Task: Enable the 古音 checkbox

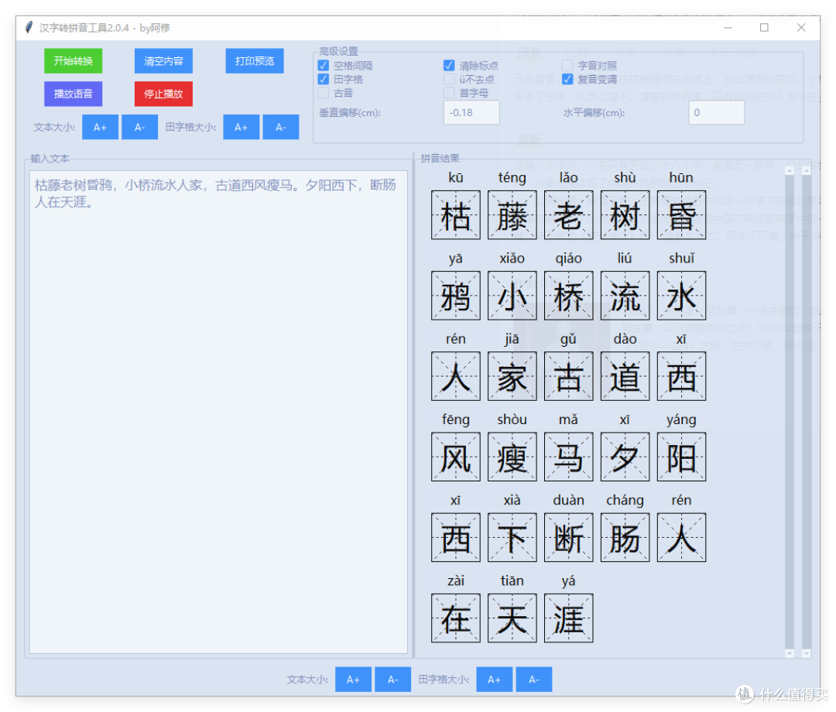Action: 323,94
